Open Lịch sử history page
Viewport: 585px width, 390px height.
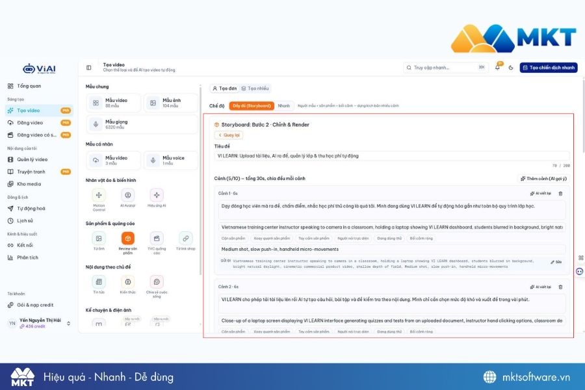point(25,221)
